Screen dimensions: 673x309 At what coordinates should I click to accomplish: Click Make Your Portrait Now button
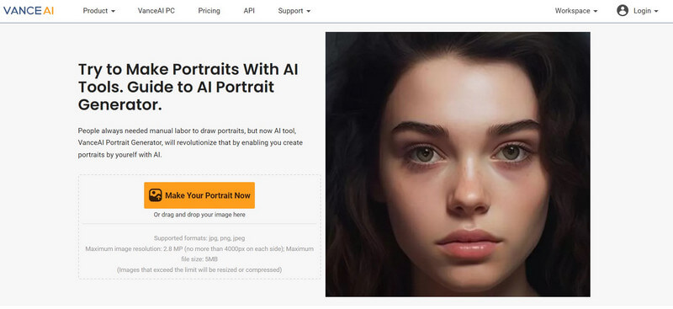click(x=199, y=195)
